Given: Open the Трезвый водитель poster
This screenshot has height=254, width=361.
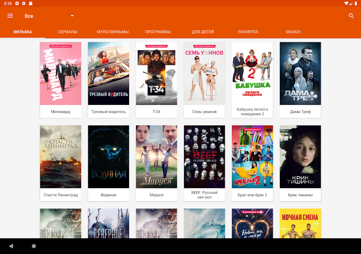Looking at the screenshot, I should click(109, 73).
